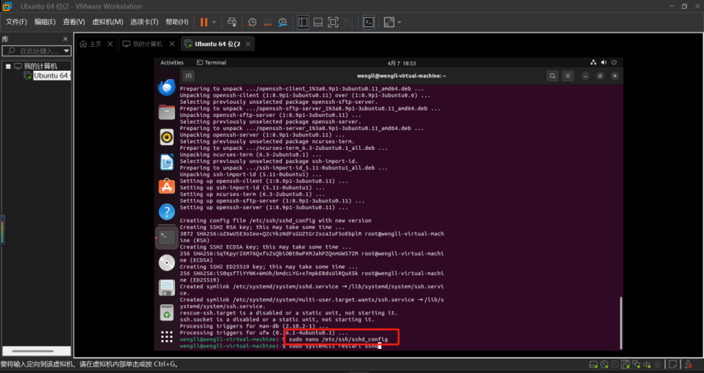Select 我的计算机 in the library tree
Viewport: 704px width, 373px height.
point(40,66)
